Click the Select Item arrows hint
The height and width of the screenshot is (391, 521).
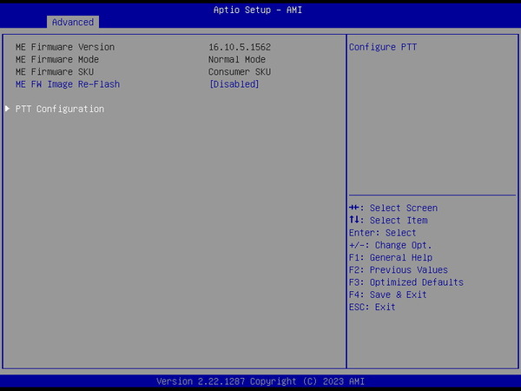(388, 221)
